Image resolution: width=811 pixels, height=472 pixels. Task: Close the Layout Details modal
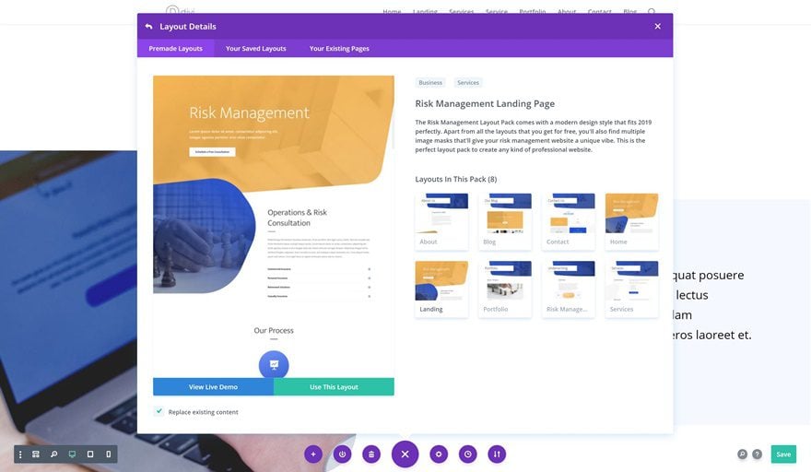coord(657,27)
